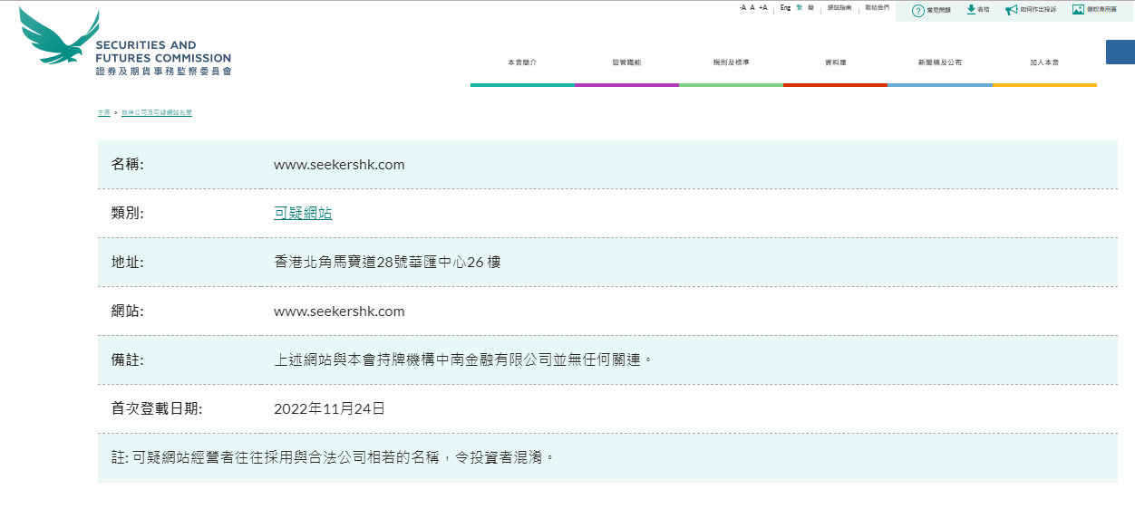Open the 資料庫 menu item
The image size is (1135, 508).
pyautogui.click(x=835, y=62)
